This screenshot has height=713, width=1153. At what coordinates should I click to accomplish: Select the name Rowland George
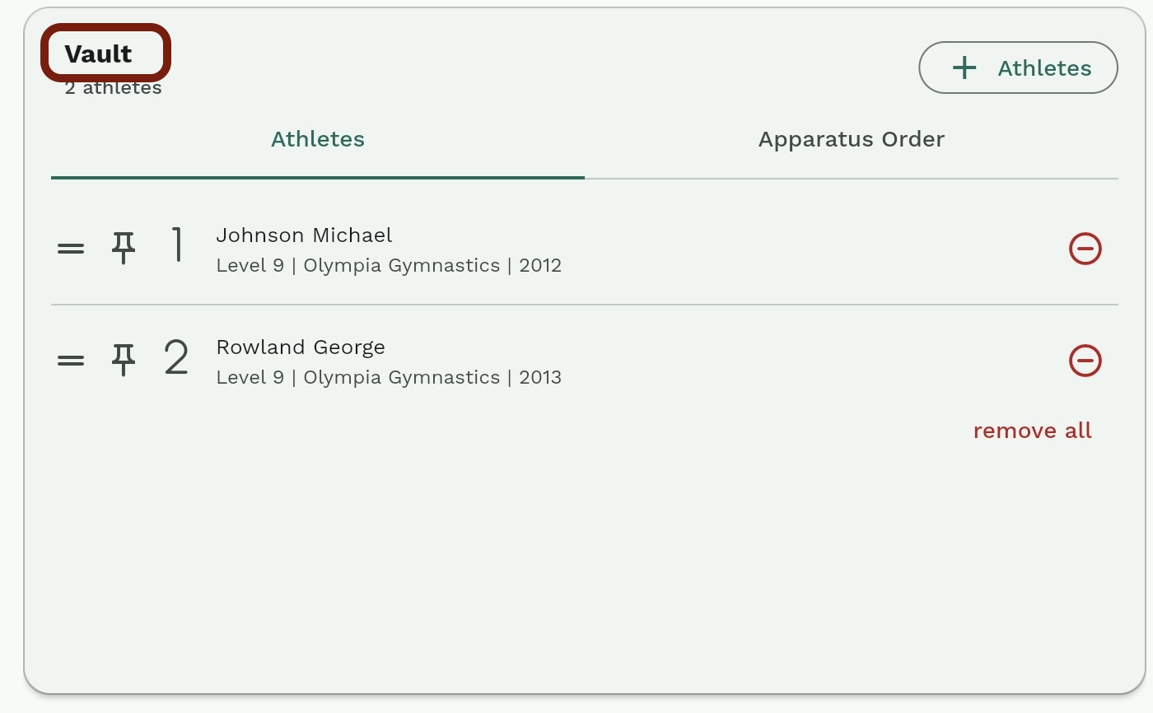tap(301, 347)
